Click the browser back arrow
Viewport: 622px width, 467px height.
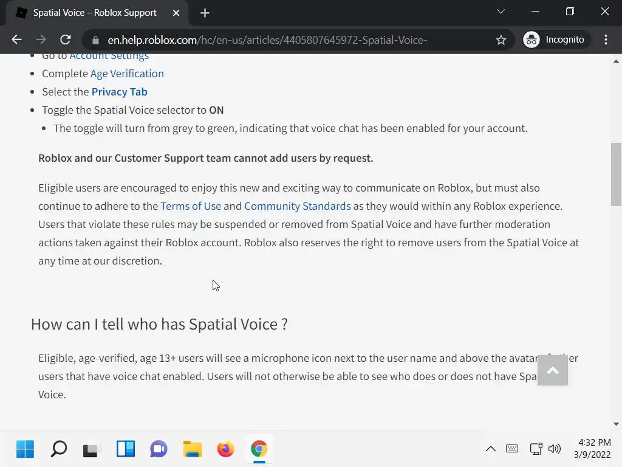pyautogui.click(x=16, y=40)
